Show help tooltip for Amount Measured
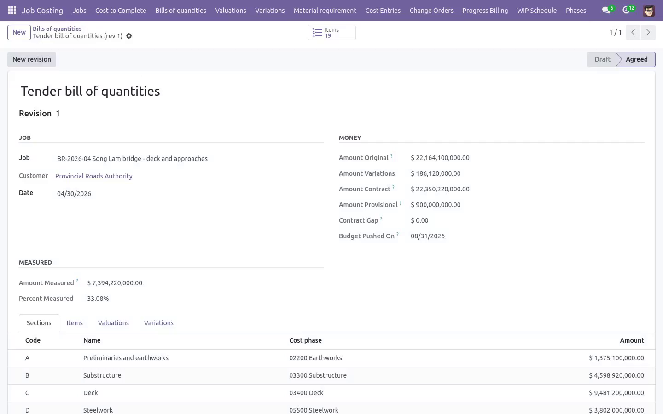 tap(77, 281)
